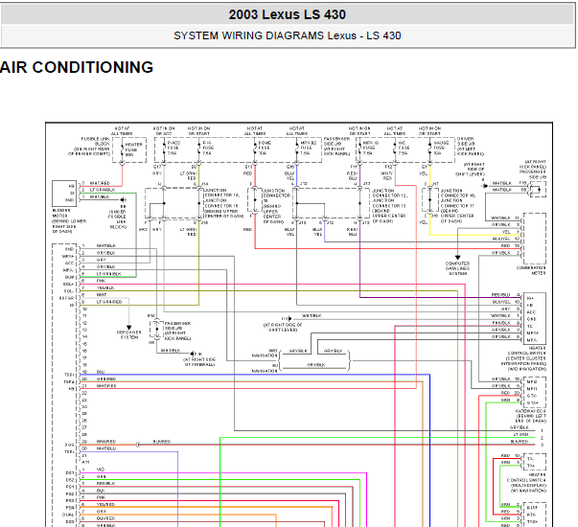Click the 'BLU' wire label on pin 19
Screen dimensions: 578x527
(x=101, y=372)
